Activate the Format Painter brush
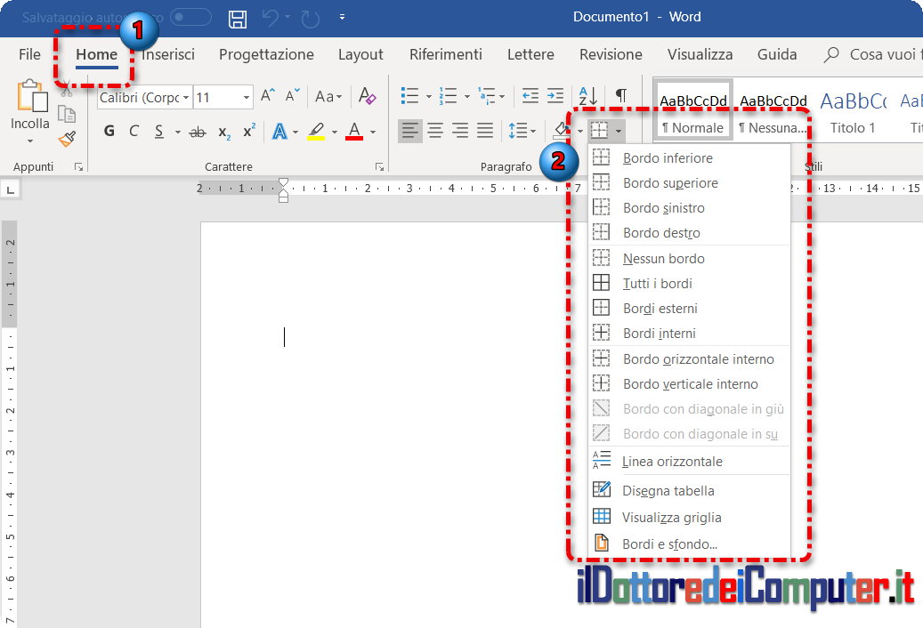The width and height of the screenshot is (923, 628). 67,139
